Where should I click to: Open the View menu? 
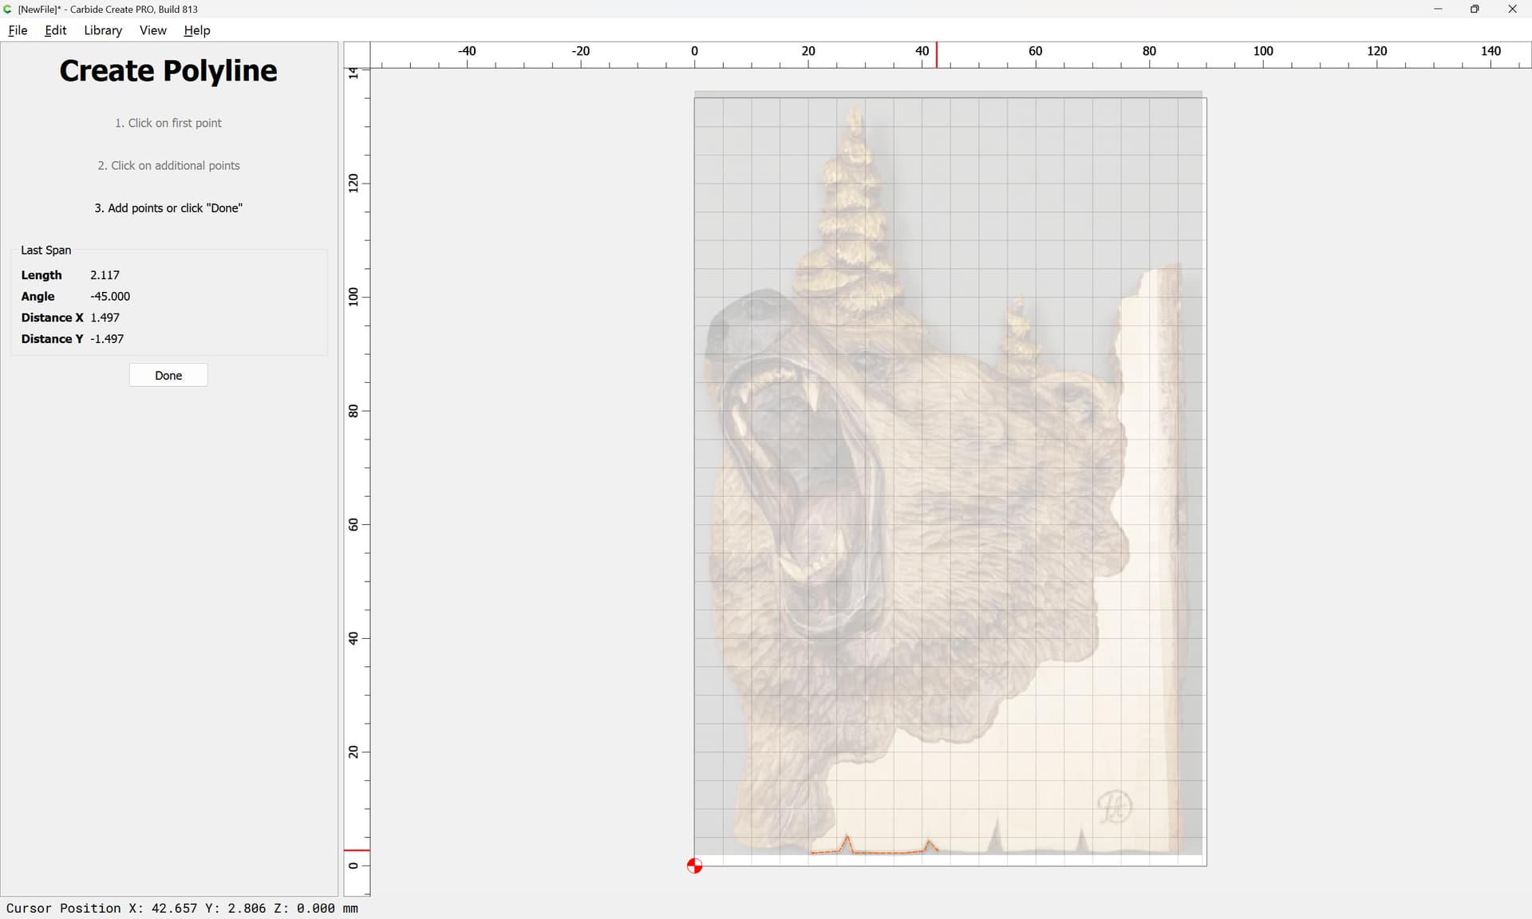point(152,30)
